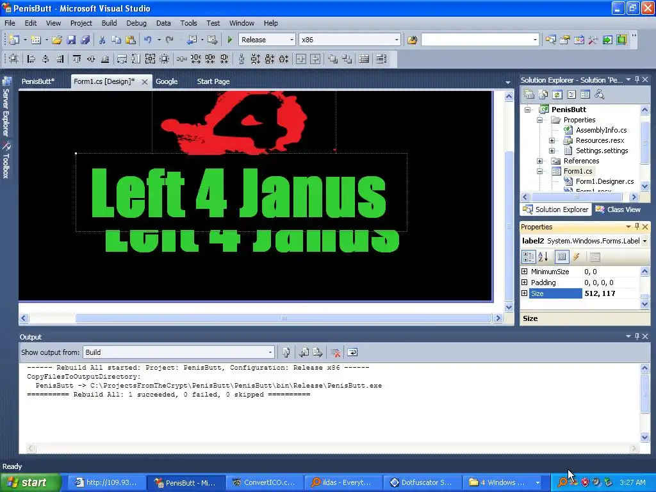Click the Clear All output icon
The height and width of the screenshot is (492, 656).
point(335,353)
